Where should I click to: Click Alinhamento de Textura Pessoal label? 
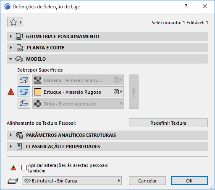point(41,123)
